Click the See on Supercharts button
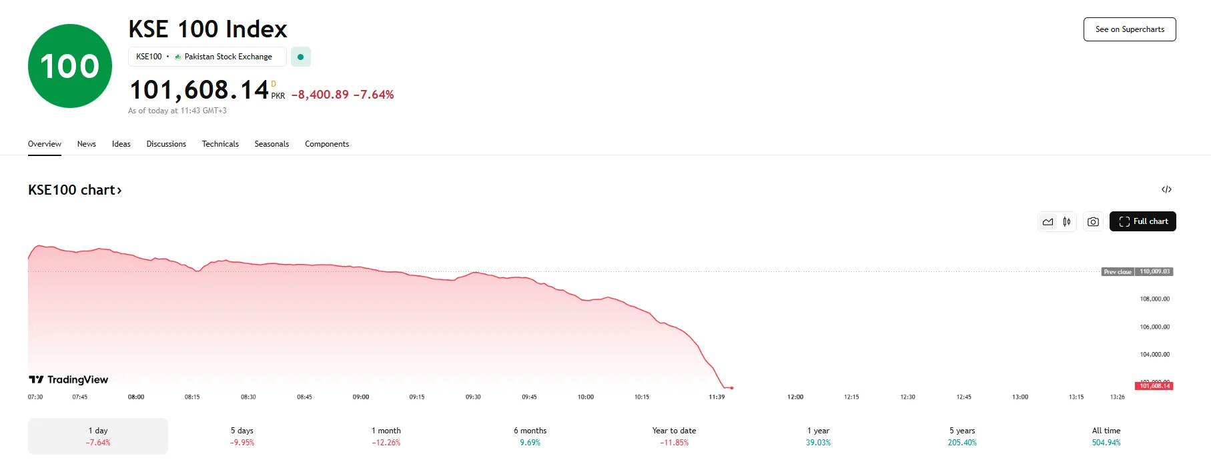 [x=1129, y=29]
